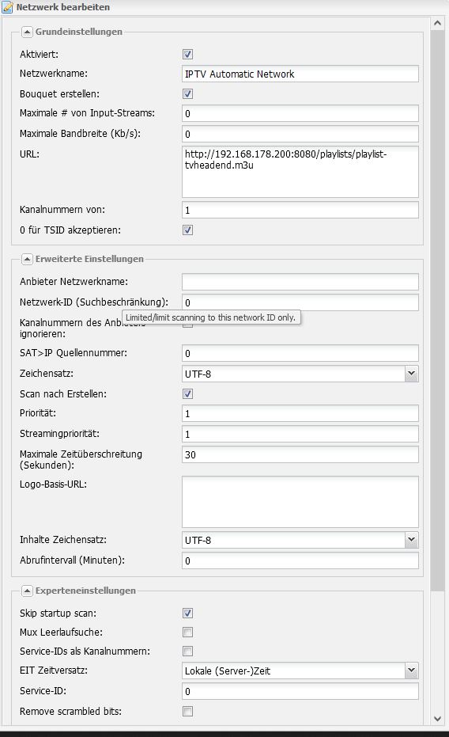The image size is (449, 737).
Task: Click scrollbar up arrow icon
Action: click(x=437, y=23)
